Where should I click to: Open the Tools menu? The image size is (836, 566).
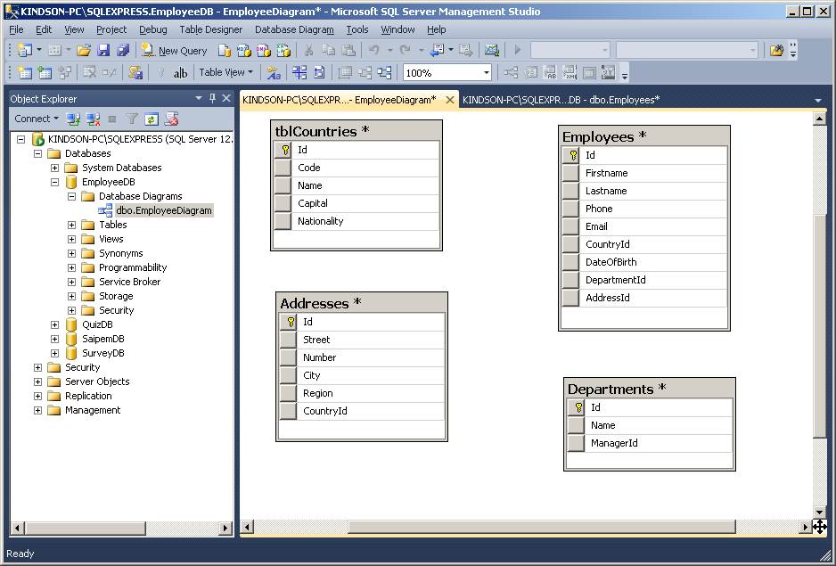point(357,30)
